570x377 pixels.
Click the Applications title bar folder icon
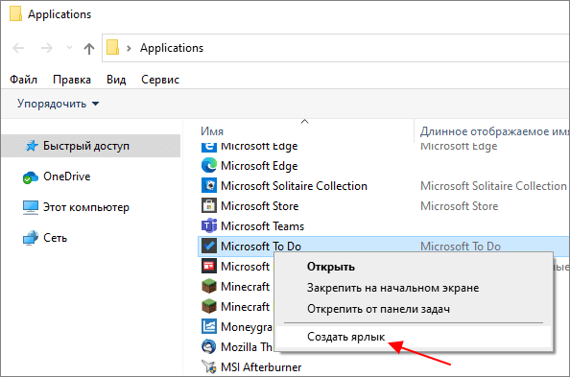tap(15, 13)
